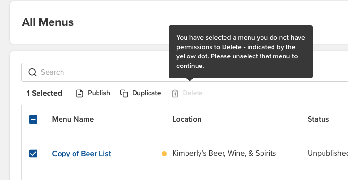Select the Publish text label

point(99,93)
